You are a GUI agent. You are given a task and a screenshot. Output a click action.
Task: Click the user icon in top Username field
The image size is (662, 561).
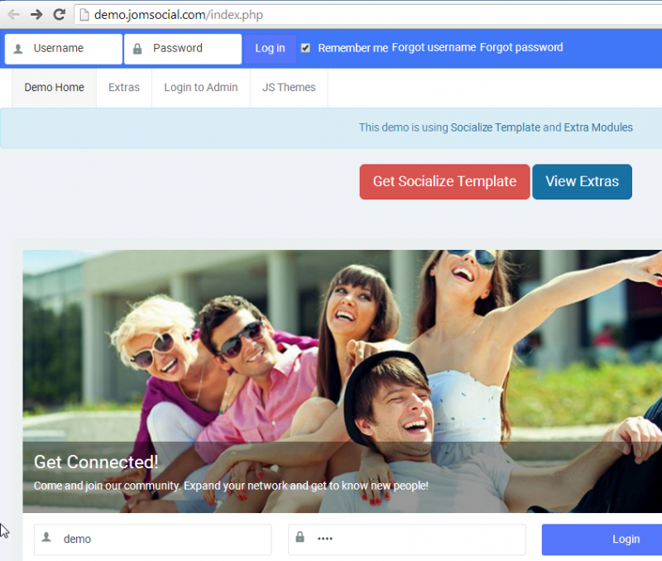click(x=18, y=49)
